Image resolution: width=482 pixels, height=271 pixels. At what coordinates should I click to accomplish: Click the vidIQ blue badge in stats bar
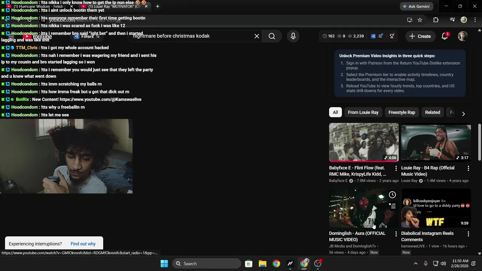(x=373, y=36)
